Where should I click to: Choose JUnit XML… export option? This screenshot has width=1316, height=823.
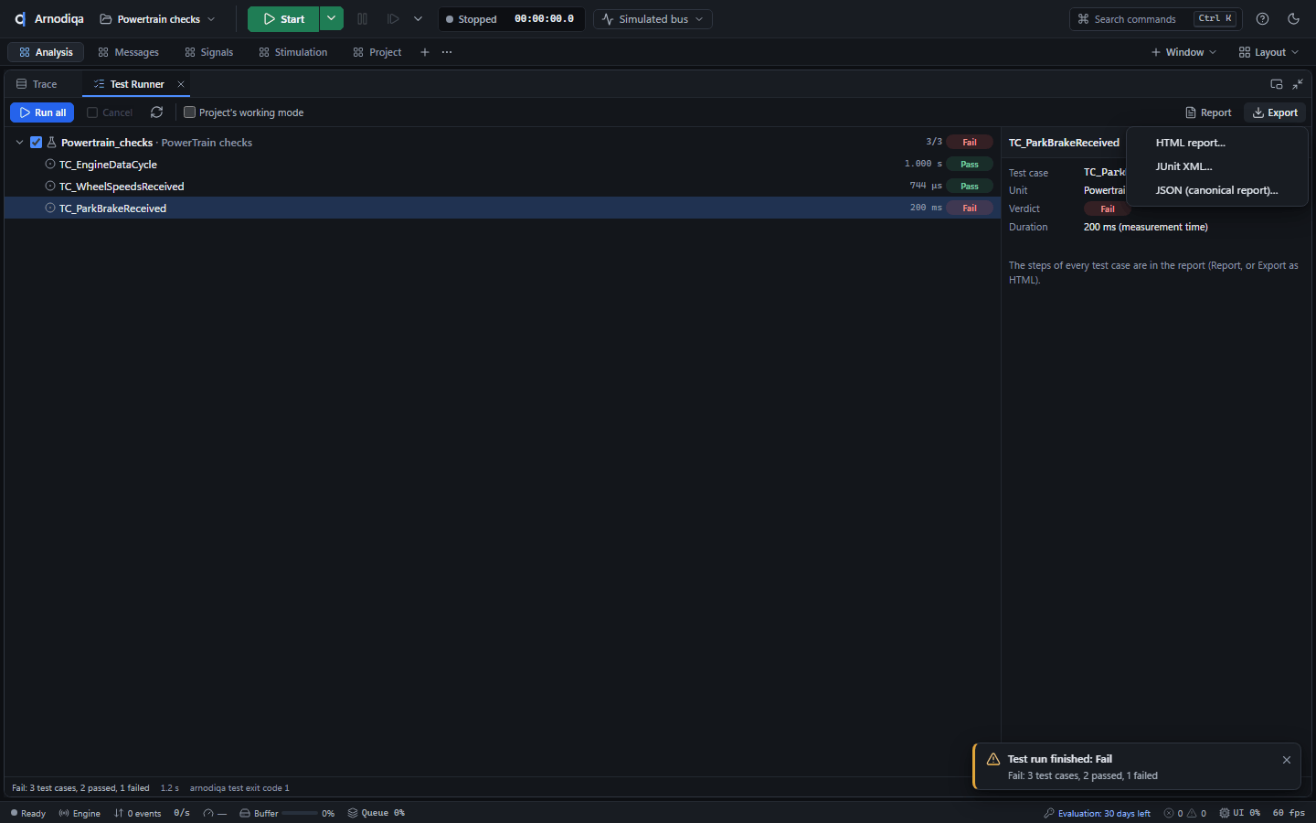[1217, 166]
